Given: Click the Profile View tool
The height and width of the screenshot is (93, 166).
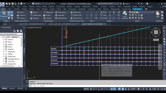Looking at the screenshot, I should pos(76,12).
